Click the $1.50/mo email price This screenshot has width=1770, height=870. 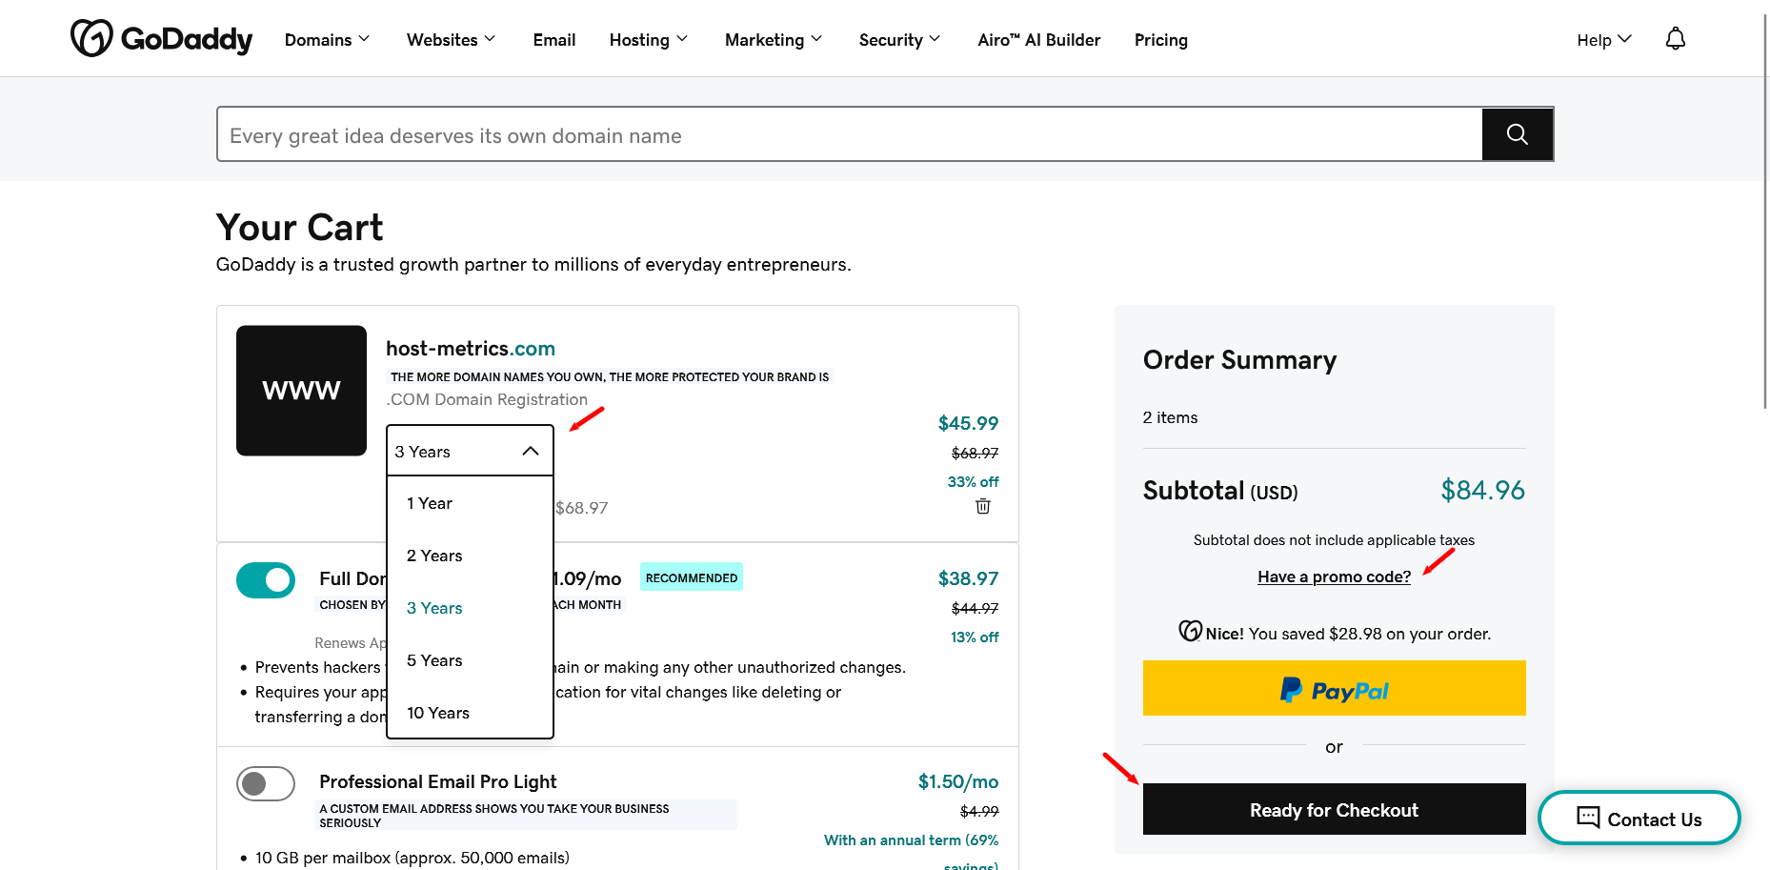[958, 781]
